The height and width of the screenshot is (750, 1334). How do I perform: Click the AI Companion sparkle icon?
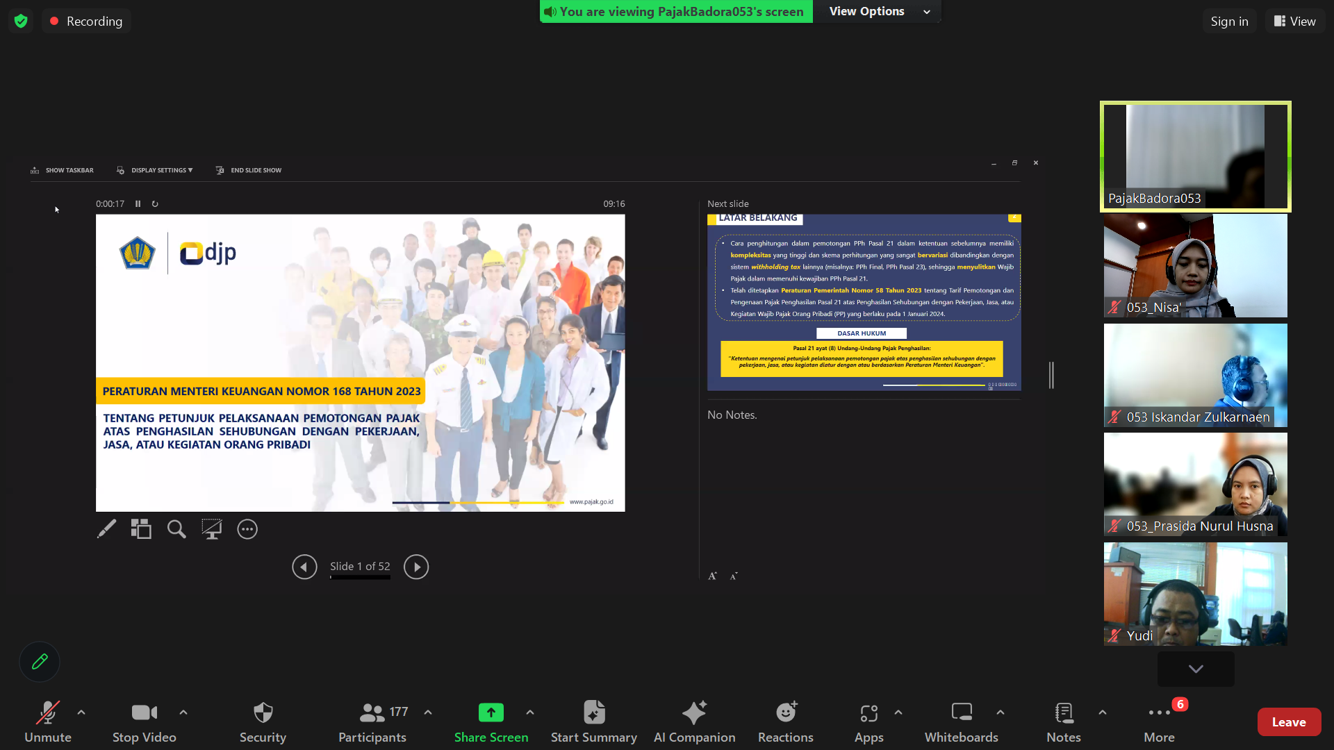click(694, 712)
